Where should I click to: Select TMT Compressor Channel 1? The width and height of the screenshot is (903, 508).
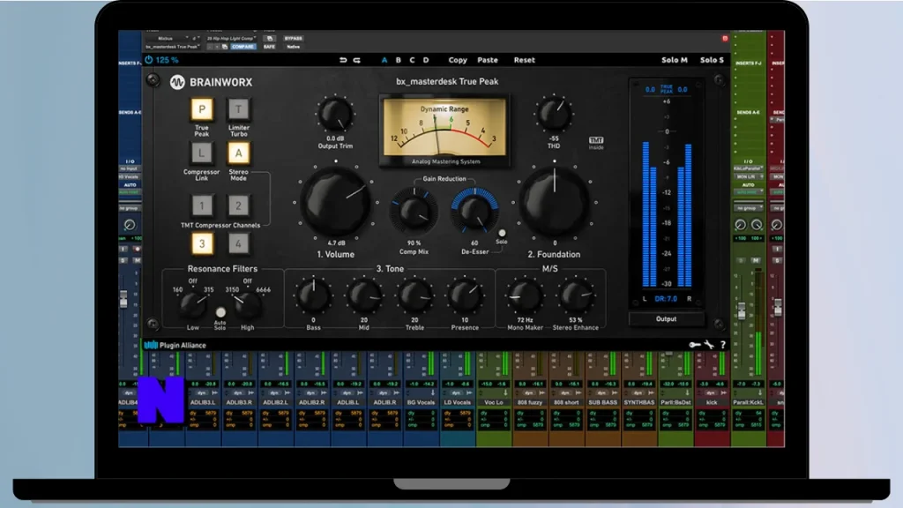[202, 205]
